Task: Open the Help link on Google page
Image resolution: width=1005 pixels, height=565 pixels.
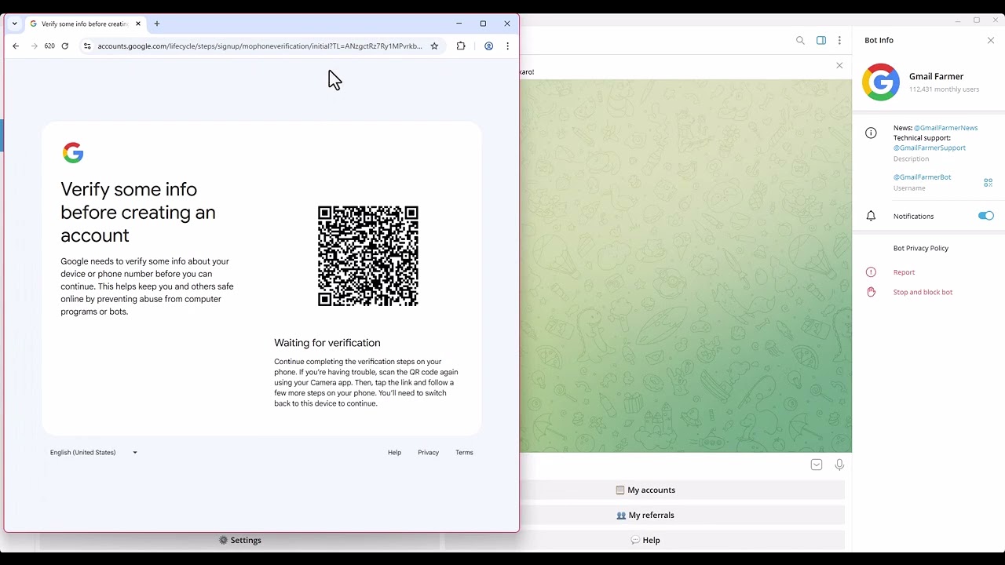Action: [x=394, y=453]
